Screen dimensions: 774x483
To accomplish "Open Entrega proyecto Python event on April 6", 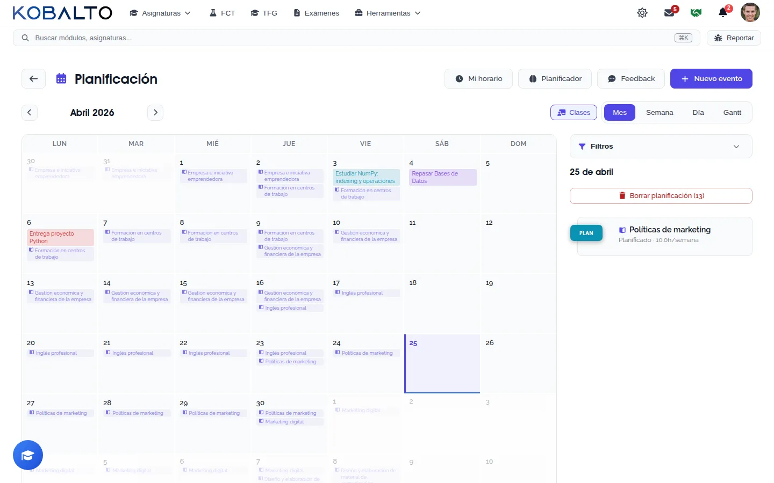I will [60, 237].
